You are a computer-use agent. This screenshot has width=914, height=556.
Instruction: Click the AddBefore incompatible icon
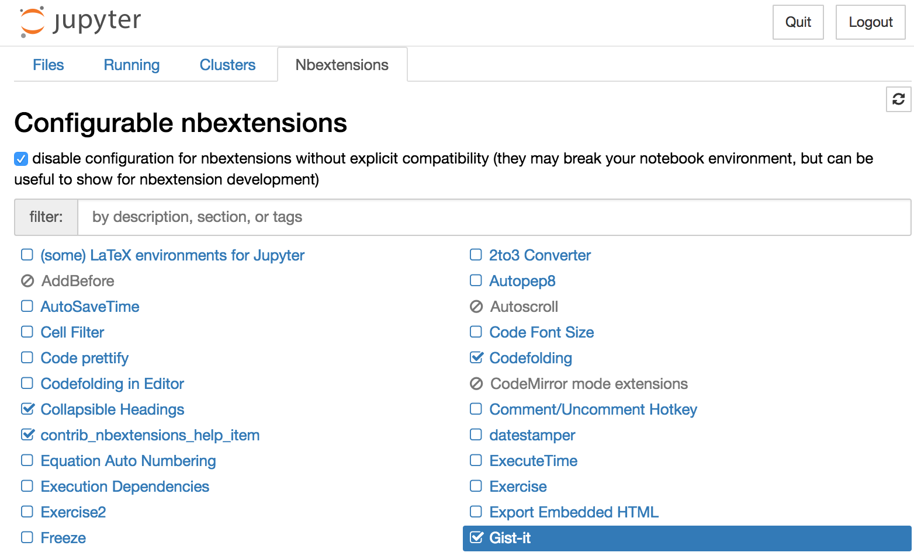pos(27,281)
